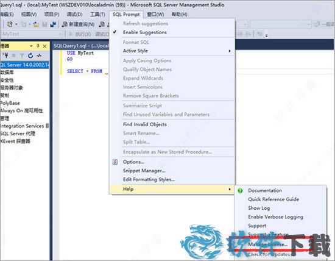Open the 视图(V) menu
Image resolution: width=335 pixels, height=261 pixels.
29,15
